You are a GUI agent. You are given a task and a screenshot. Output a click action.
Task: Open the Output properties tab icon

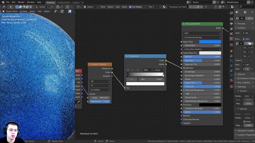(x=231, y=24)
